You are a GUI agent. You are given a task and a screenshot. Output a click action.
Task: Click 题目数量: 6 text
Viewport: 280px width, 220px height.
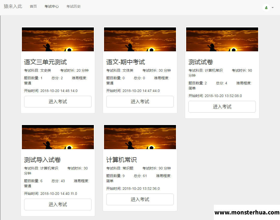[x=33, y=181]
